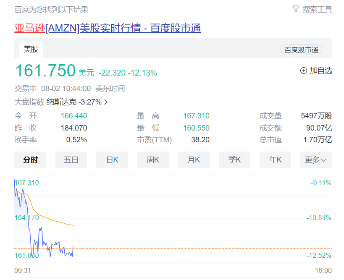
Task: Click the chart axis label 164.170
Action: click(x=26, y=217)
